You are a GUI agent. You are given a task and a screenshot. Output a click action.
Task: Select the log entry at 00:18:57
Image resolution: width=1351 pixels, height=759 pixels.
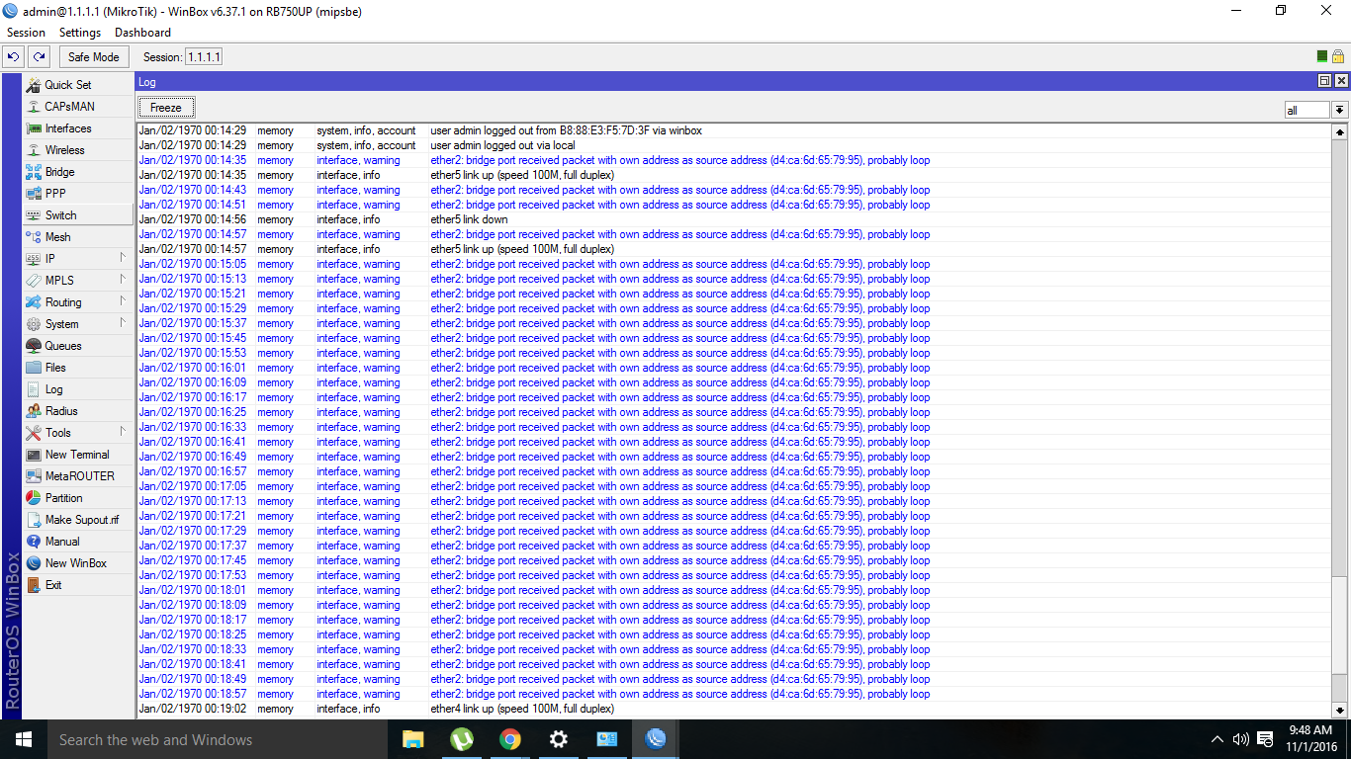(734, 694)
